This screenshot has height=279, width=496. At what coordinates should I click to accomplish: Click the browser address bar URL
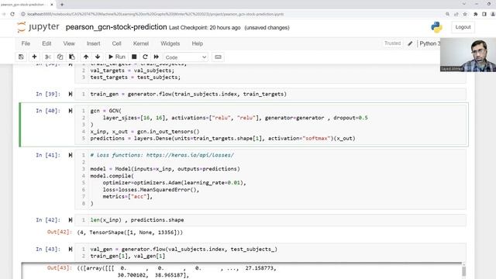click(155, 14)
